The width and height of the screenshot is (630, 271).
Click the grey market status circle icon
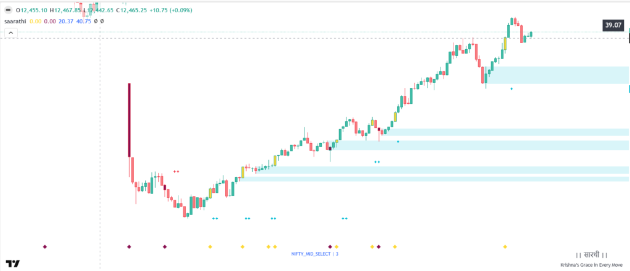(7, 10)
